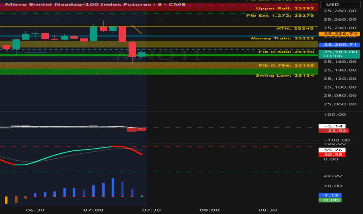Click the 07:30 time axis label
The height and width of the screenshot is (214, 363).
point(152,210)
